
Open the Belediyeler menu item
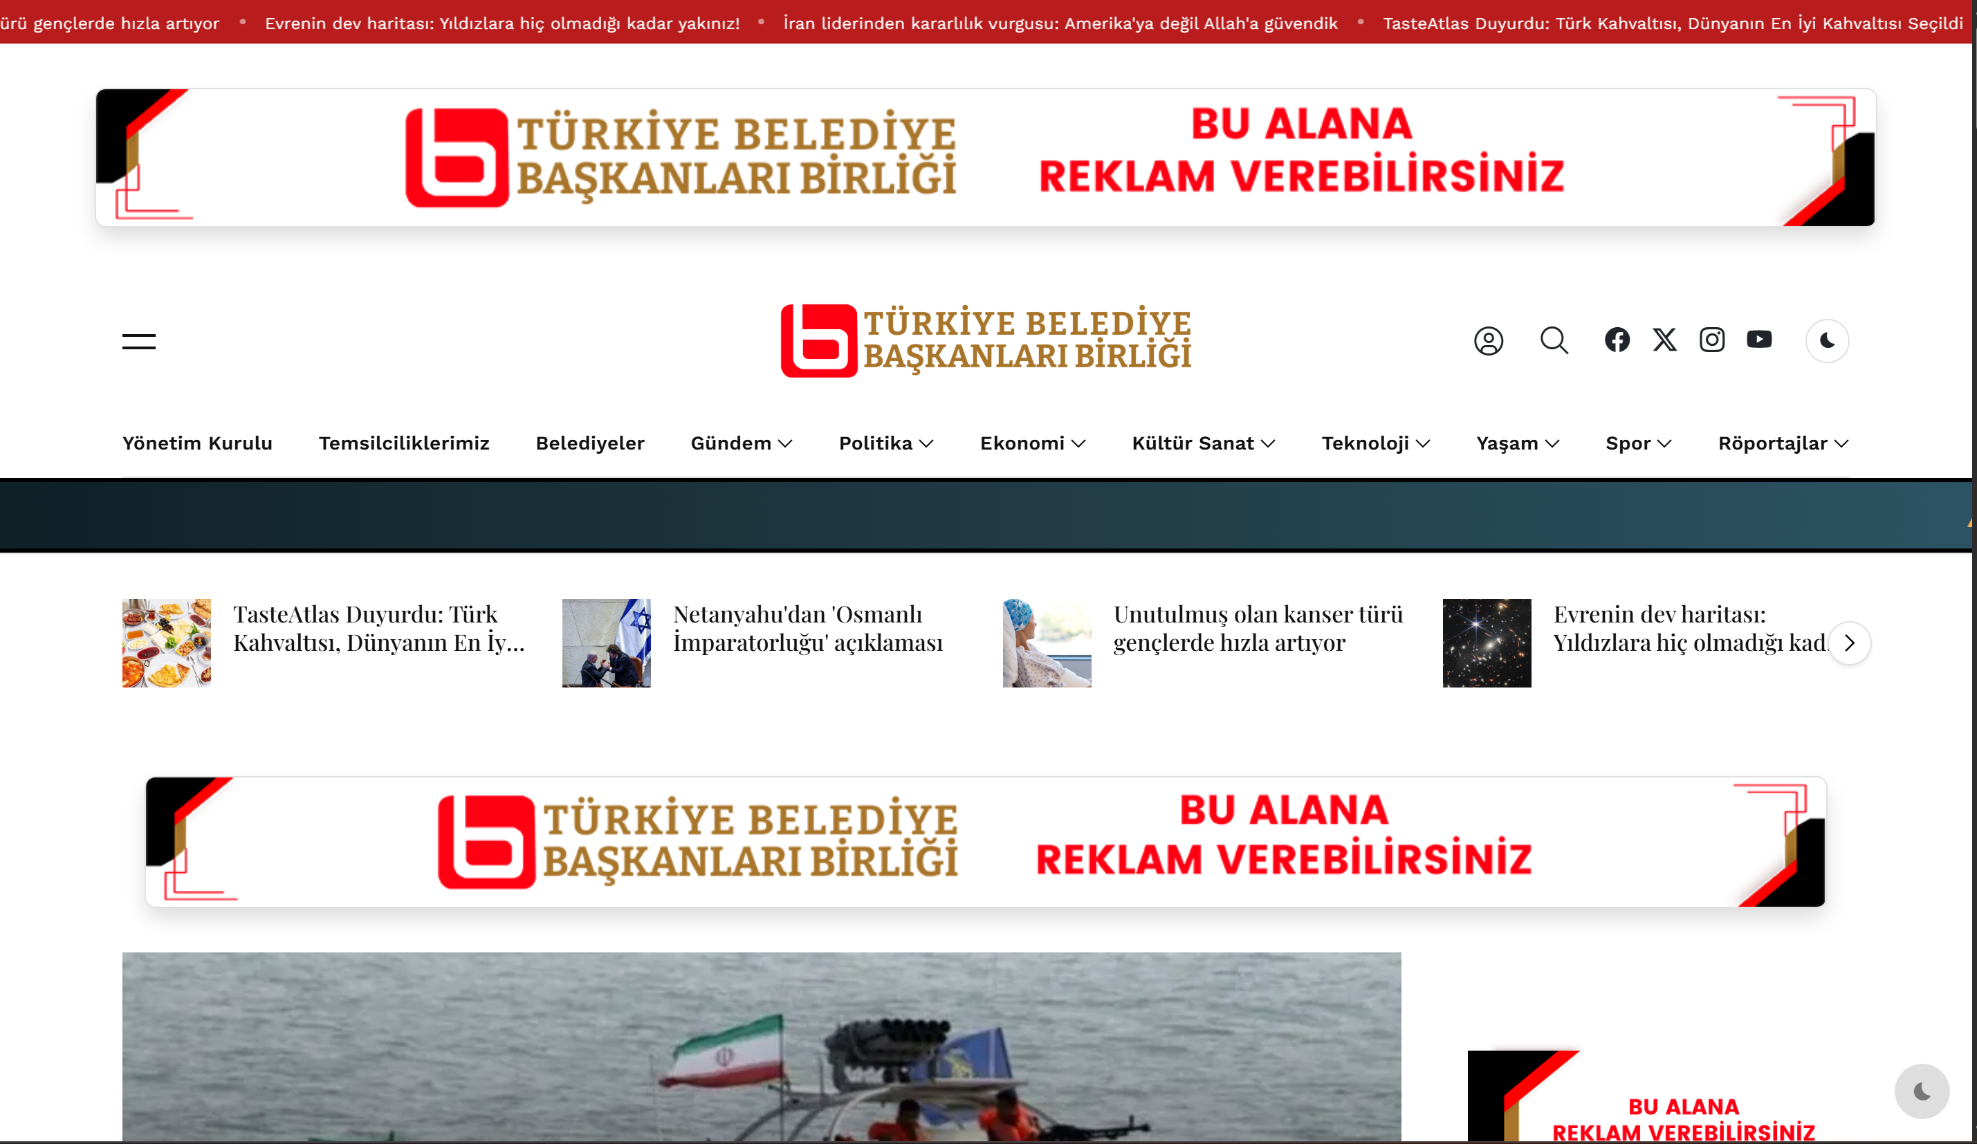(x=590, y=443)
